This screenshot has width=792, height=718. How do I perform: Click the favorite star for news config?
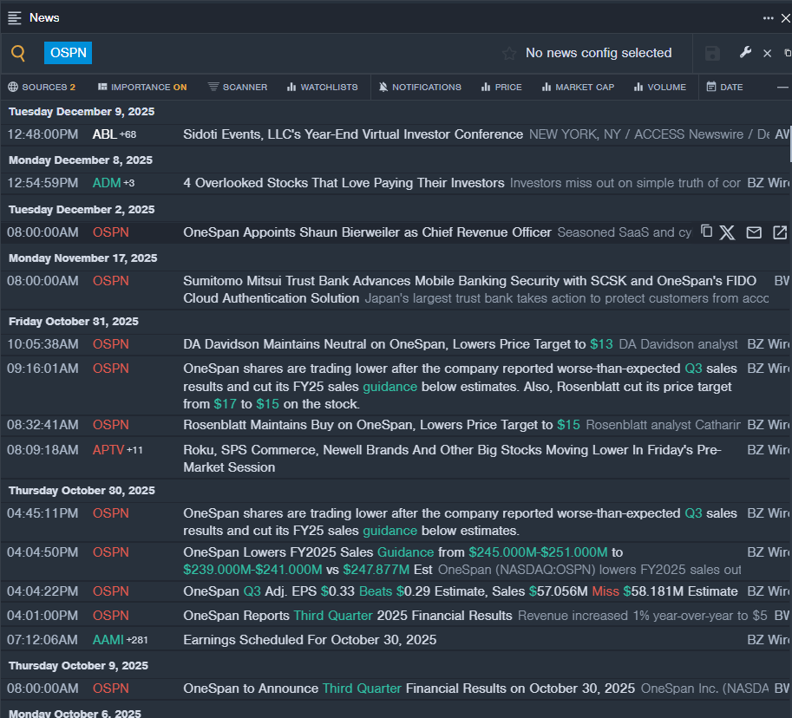click(509, 54)
